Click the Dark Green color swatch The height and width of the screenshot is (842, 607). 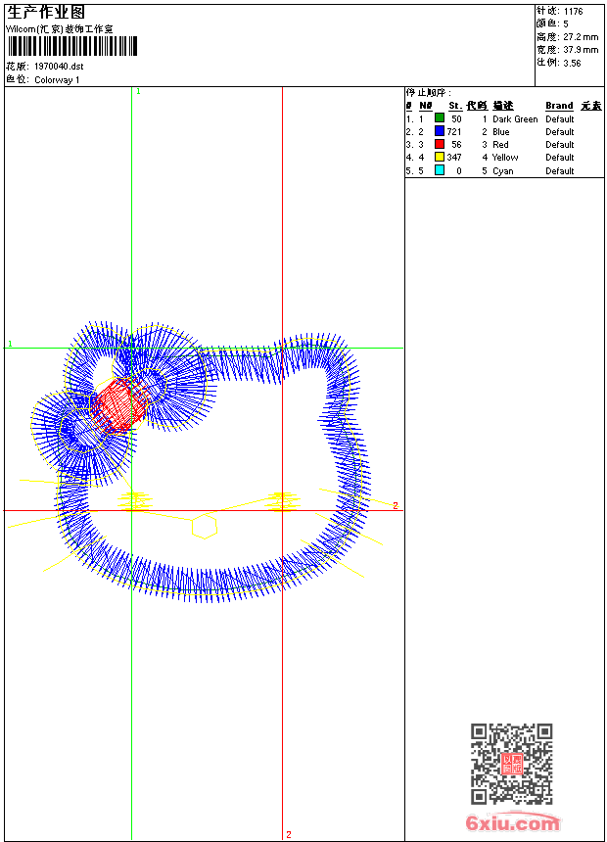(x=440, y=118)
